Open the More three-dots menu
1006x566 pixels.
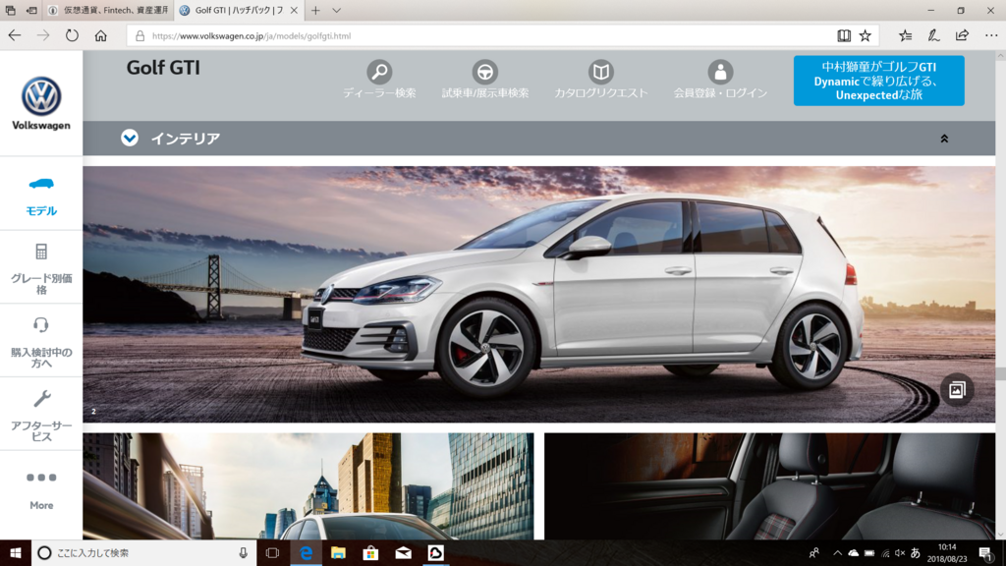41,490
